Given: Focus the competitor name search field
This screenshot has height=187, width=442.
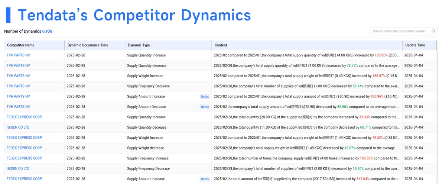Looking at the screenshot, I should pyautogui.click(x=399, y=31).
